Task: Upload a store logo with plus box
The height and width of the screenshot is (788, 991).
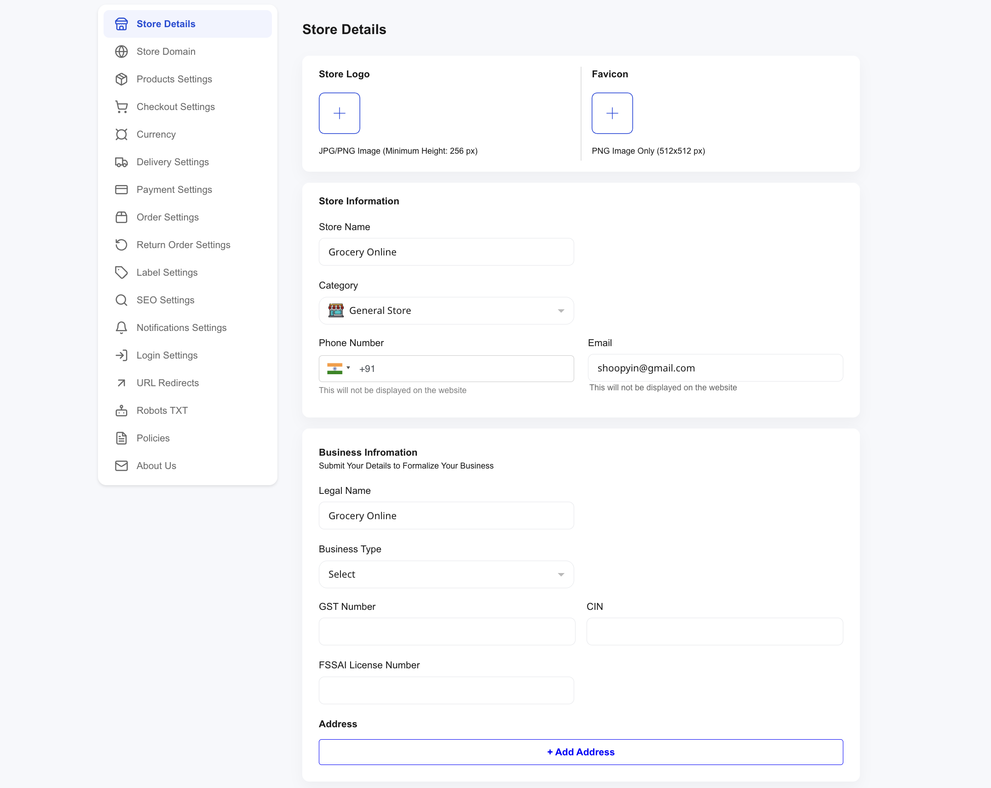Action: click(x=340, y=113)
